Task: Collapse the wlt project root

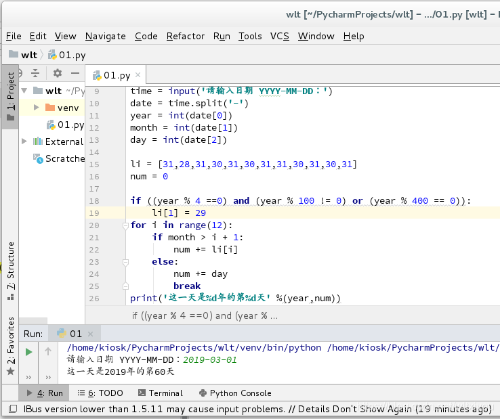Action: pyautogui.click(x=24, y=91)
